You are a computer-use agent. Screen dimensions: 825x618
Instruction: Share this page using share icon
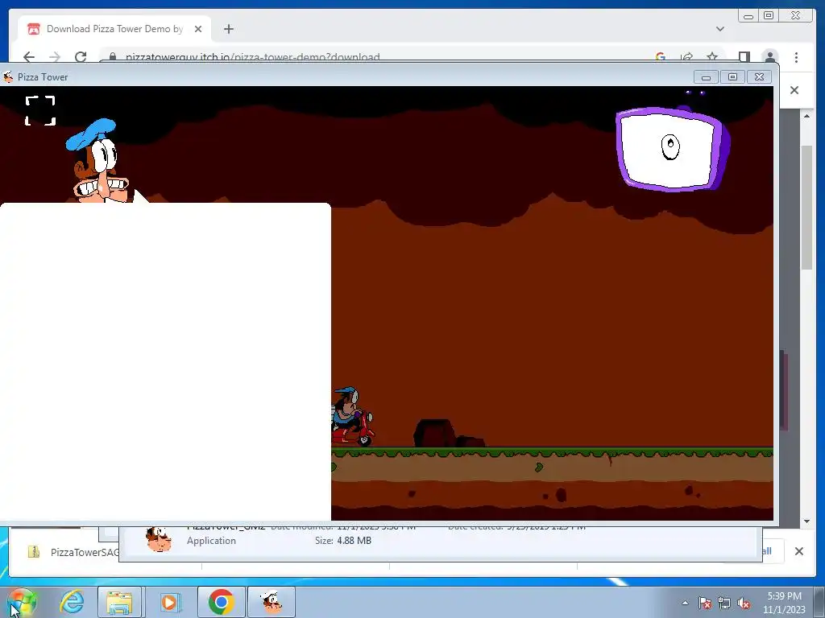click(686, 57)
